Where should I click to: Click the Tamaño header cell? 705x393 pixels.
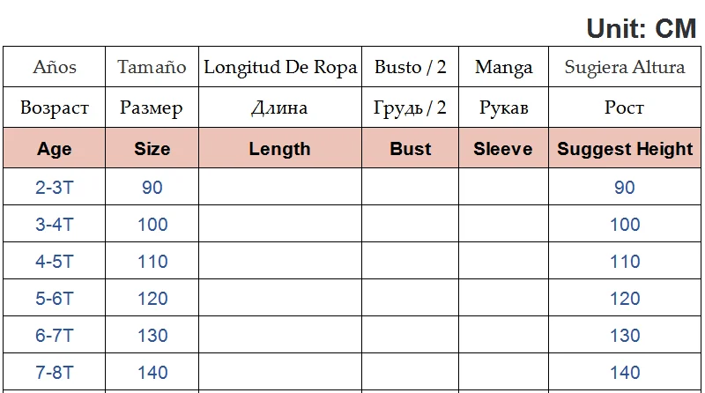[152, 67]
